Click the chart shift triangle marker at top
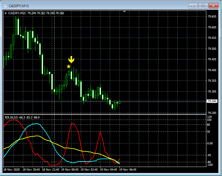222x176 pixels. (x=124, y=12)
